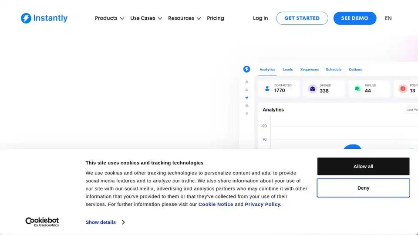Screen dimensions: 418x235
Task: Click the Instantly lightning bolt logo
Action: click(26, 18)
